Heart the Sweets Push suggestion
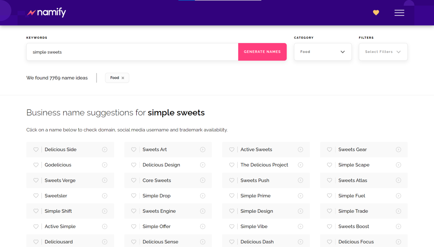Viewport: 434px width, 247px height. point(232,180)
